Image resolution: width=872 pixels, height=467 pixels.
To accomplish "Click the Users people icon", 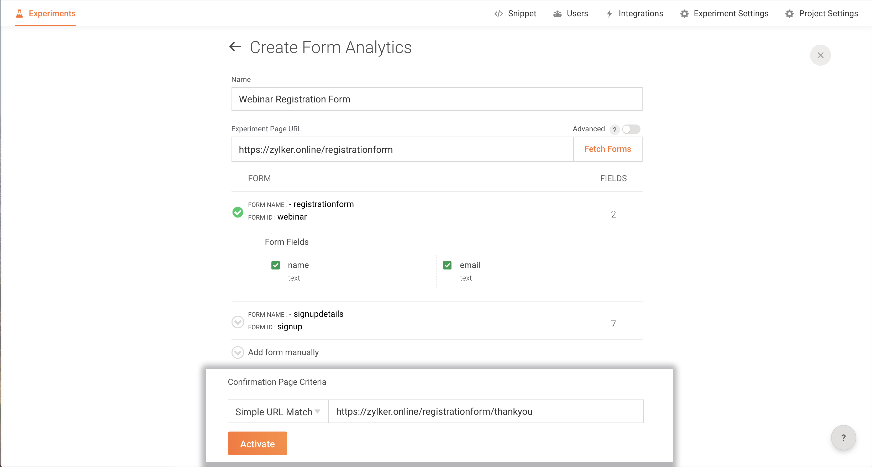I will (x=557, y=14).
